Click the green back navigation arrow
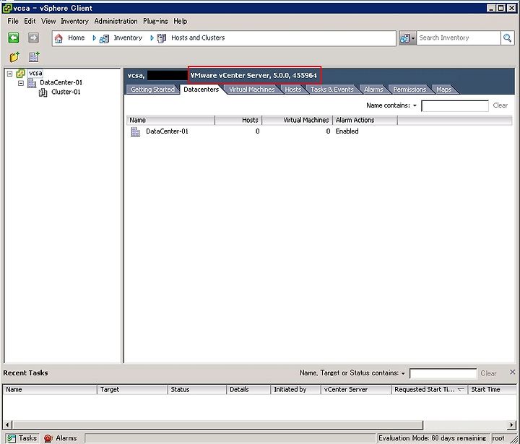Screen dimensions: 520x444 coord(14,38)
